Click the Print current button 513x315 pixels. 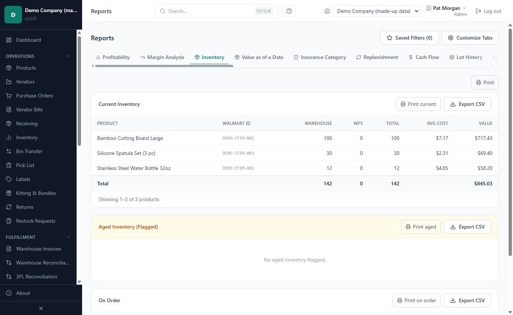click(x=418, y=104)
